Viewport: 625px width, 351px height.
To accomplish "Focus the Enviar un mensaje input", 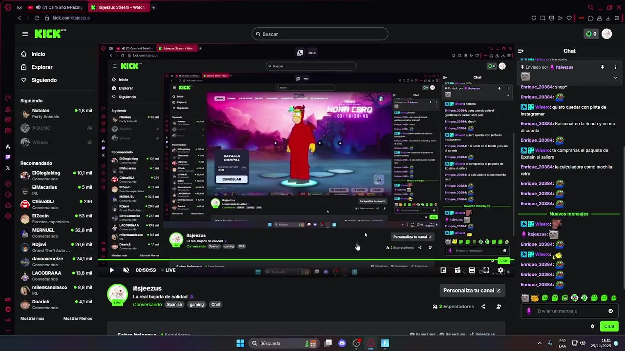I will point(569,311).
